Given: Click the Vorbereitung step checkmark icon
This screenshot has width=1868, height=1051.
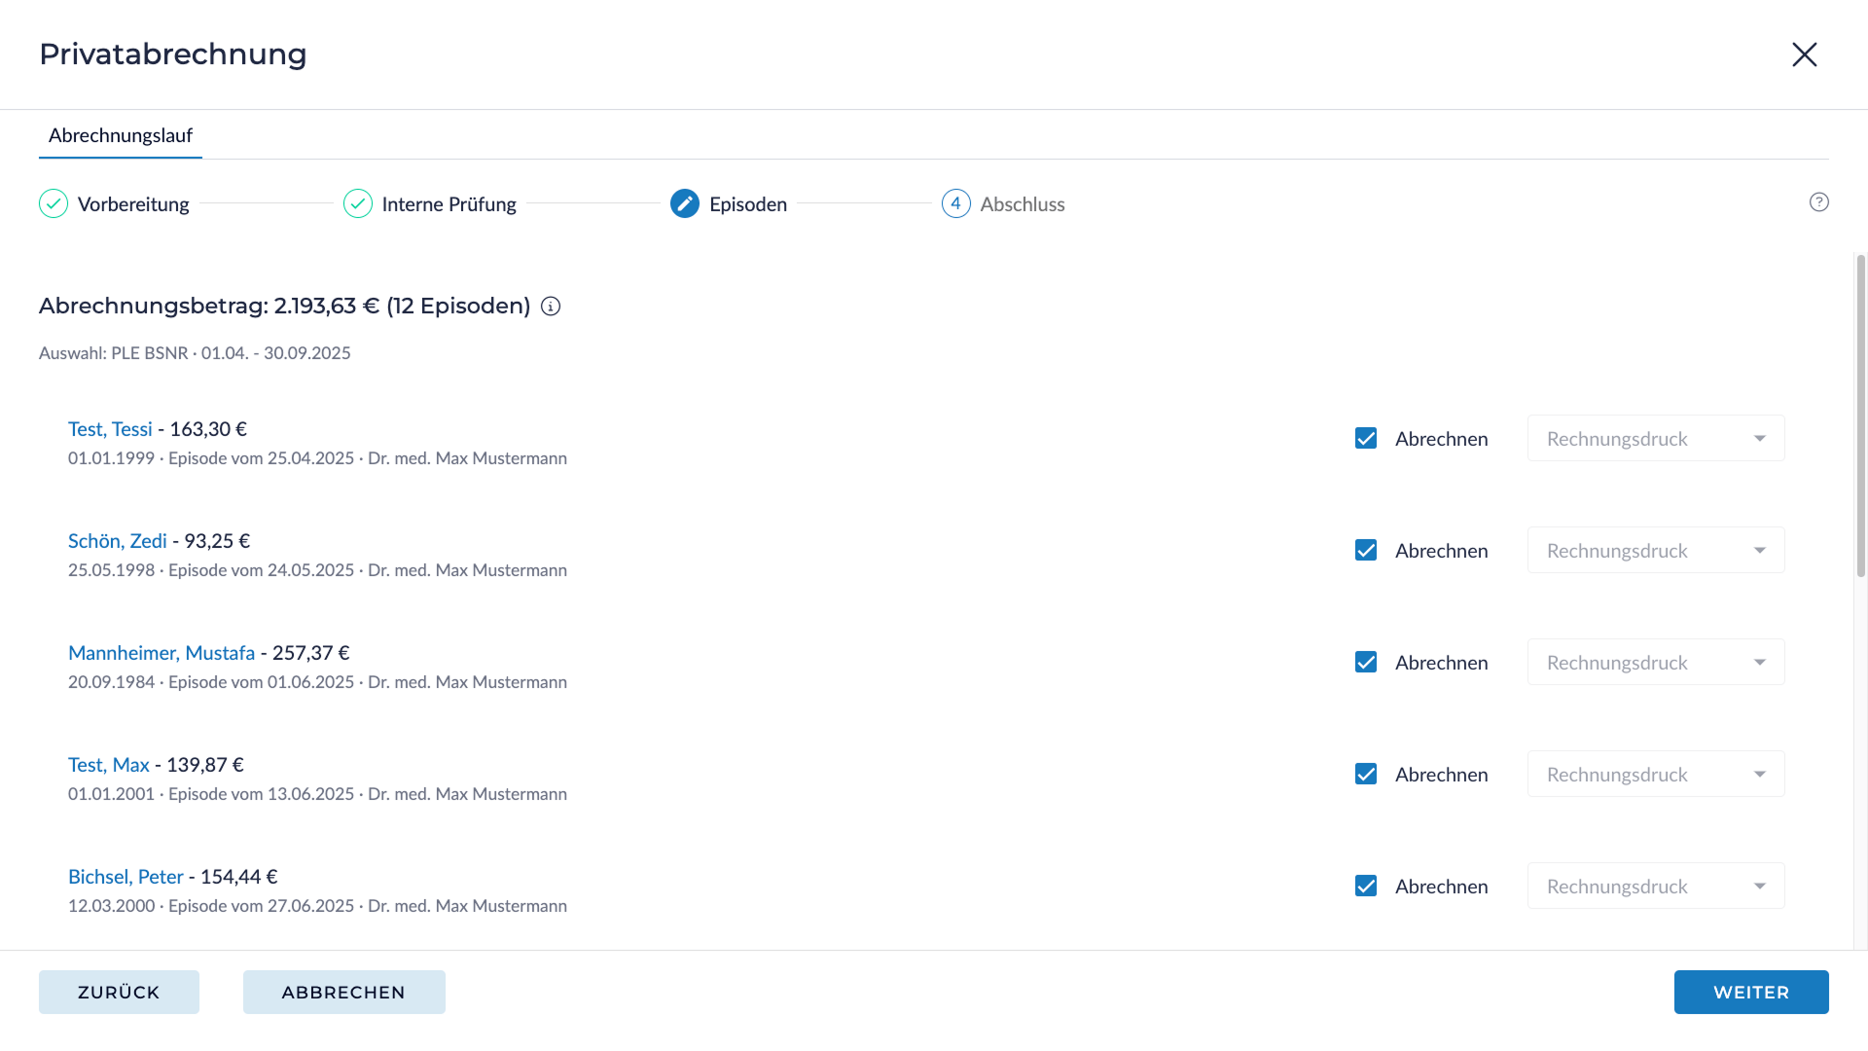Looking at the screenshot, I should (x=54, y=203).
